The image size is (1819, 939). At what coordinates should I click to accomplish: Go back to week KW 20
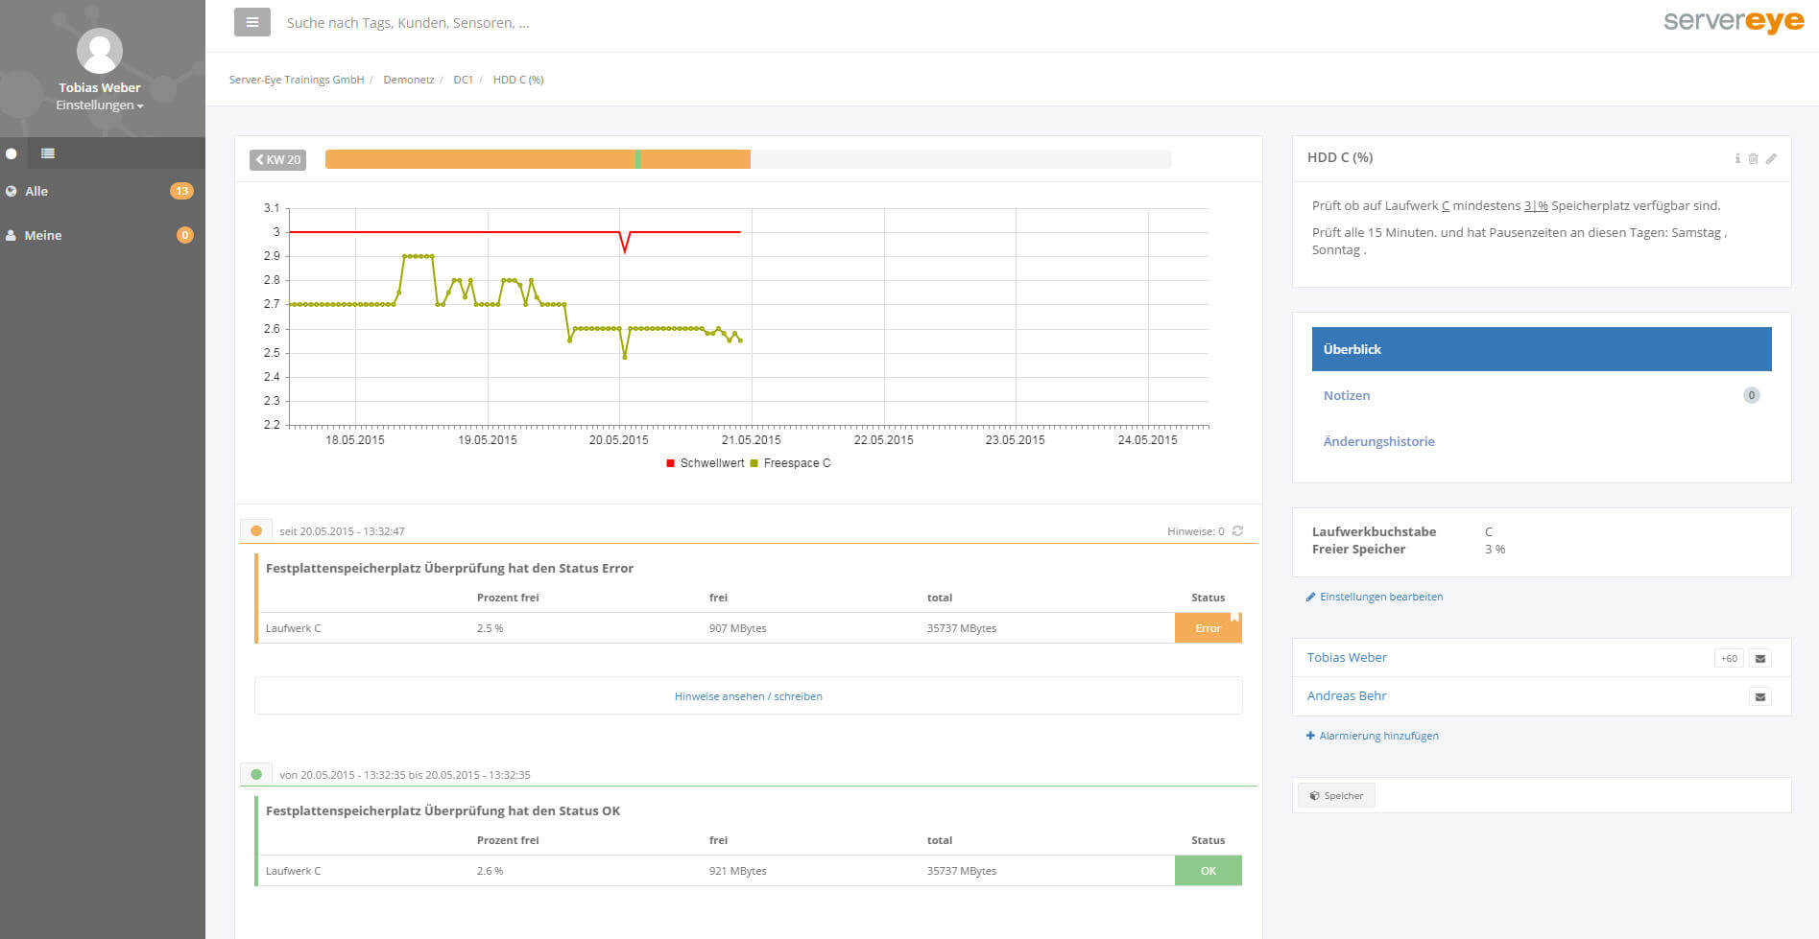(x=277, y=159)
